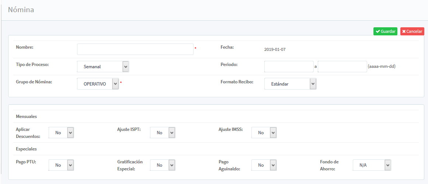
Task: Open the Fondo de Ahorro dropdown
Action: click(372, 165)
